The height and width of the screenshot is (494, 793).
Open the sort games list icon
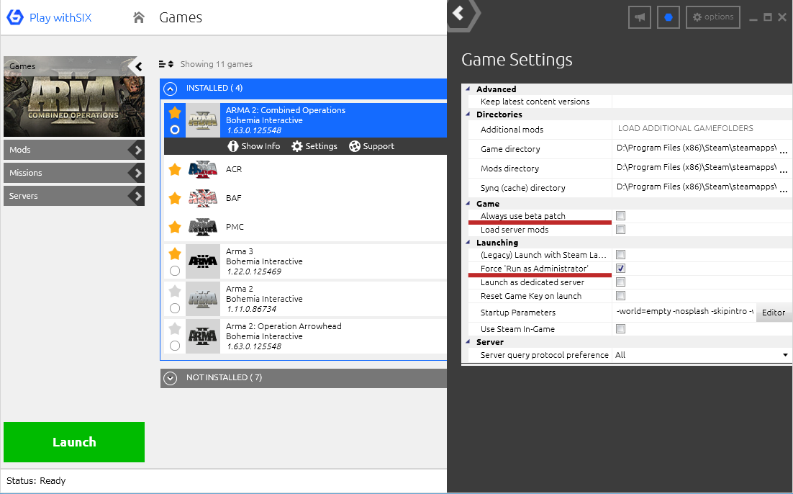coord(166,64)
